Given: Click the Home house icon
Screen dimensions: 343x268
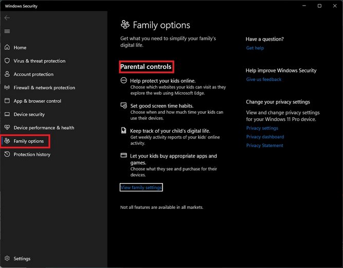Looking at the screenshot, I should (7, 47).
